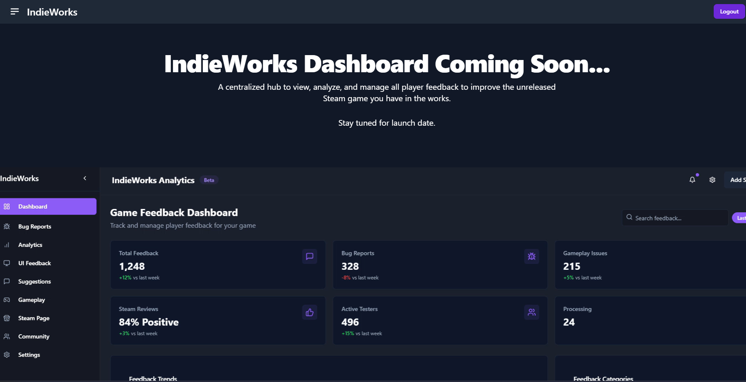Click the Feedback Categories heading
Screen dimensions: 746x382
(603, 379)
